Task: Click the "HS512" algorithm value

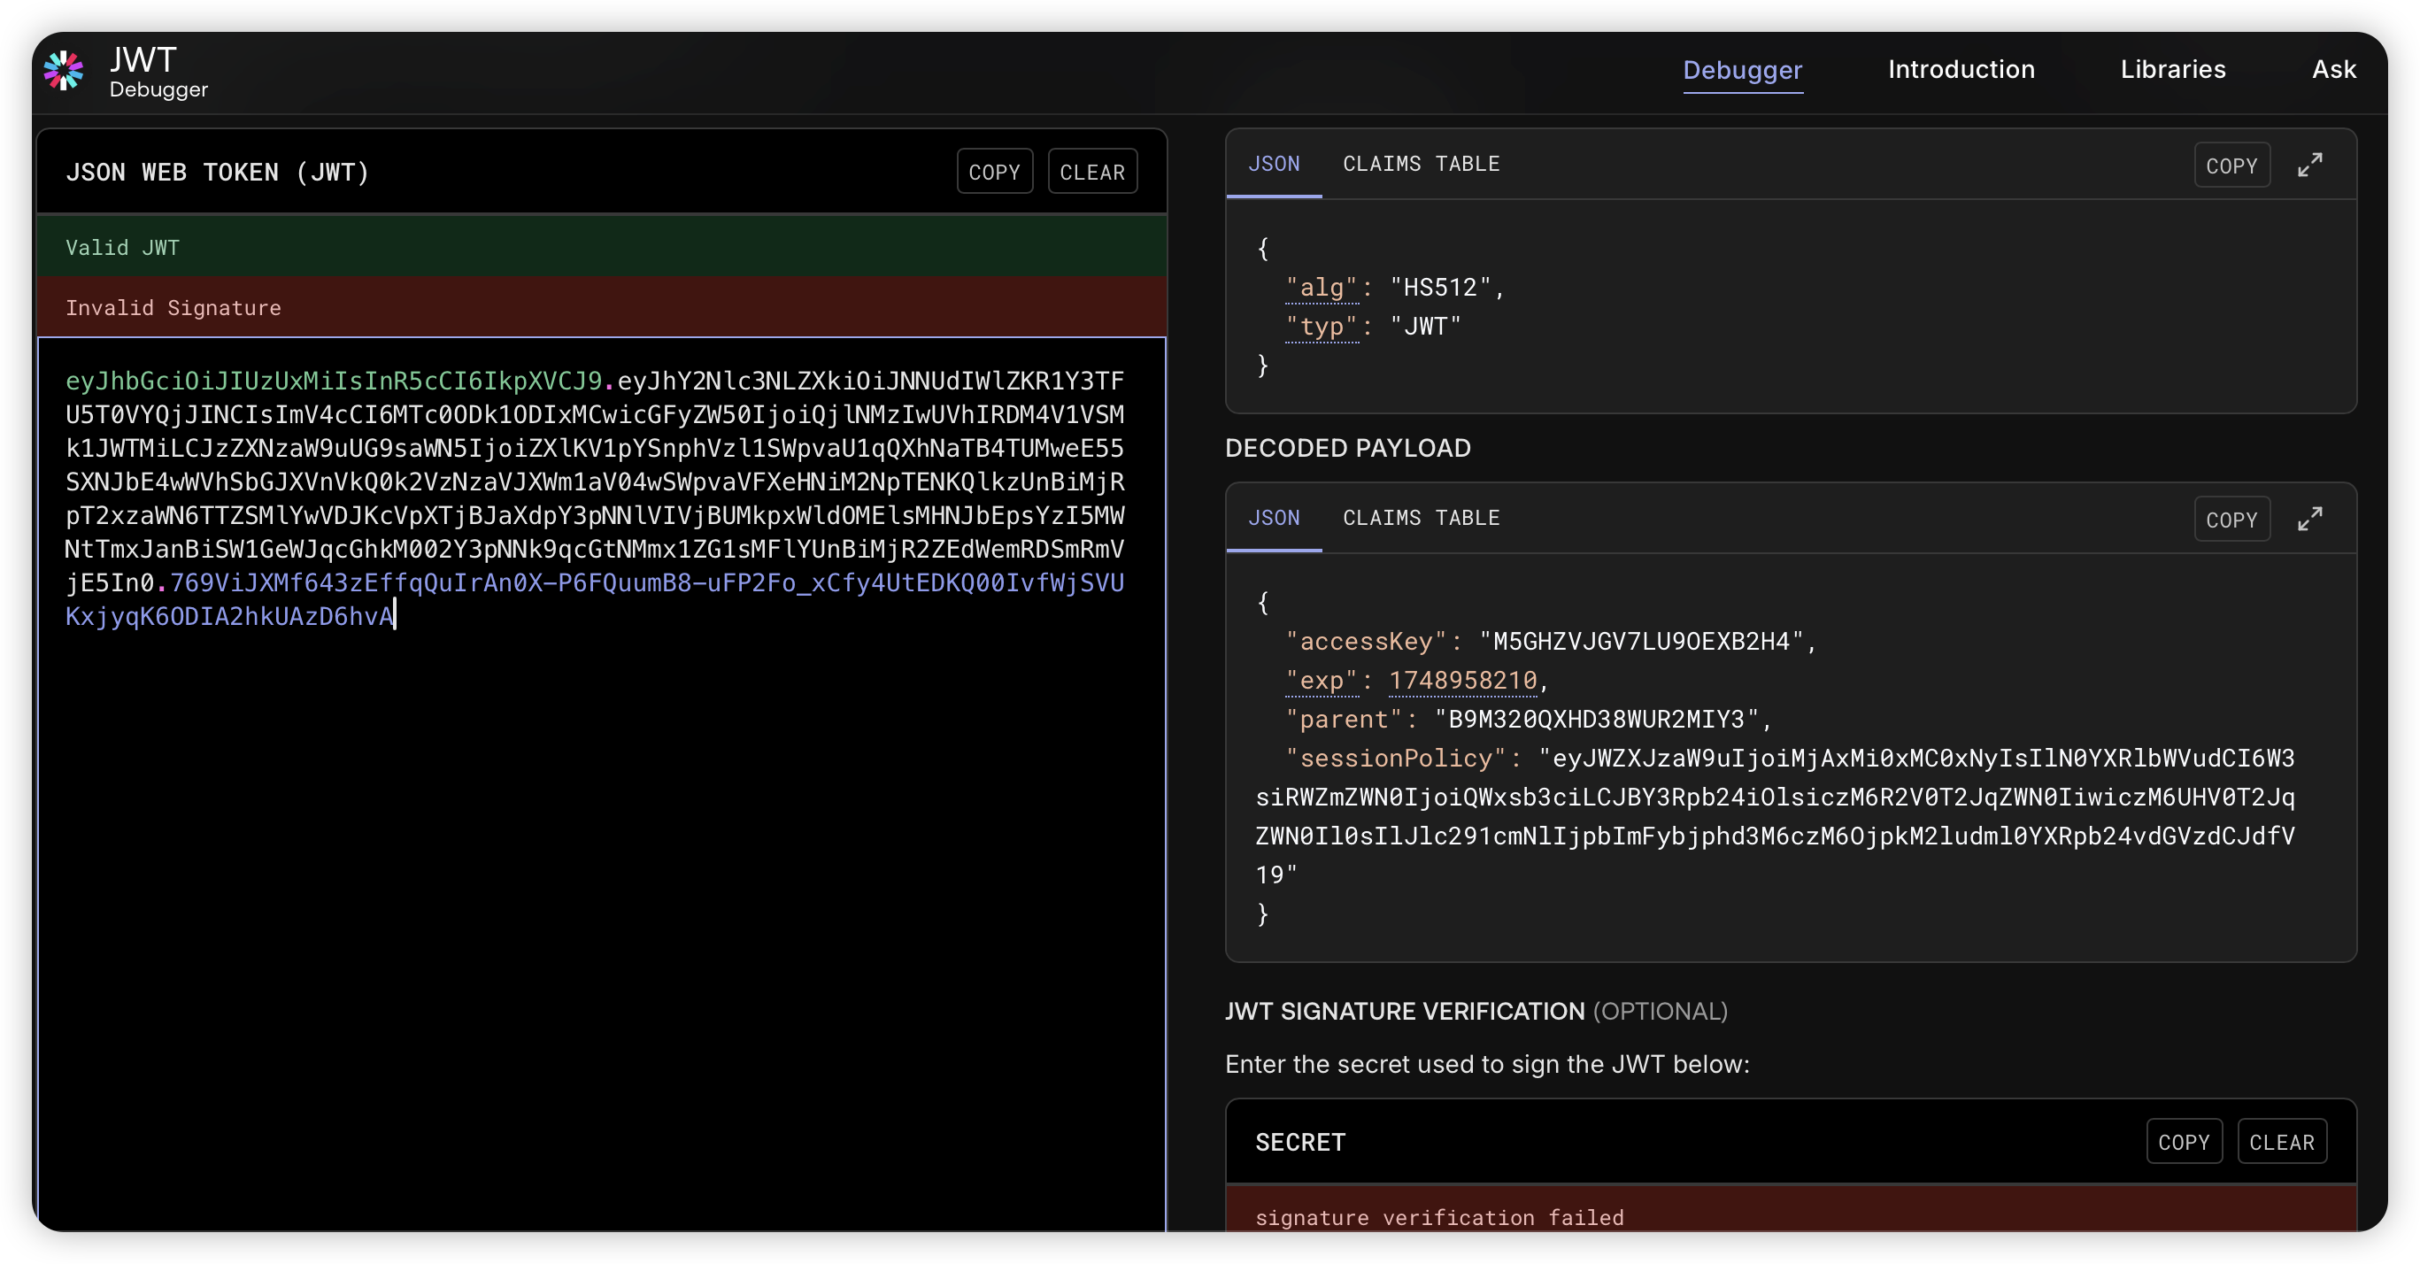Action: click(x=1440, y=288)
